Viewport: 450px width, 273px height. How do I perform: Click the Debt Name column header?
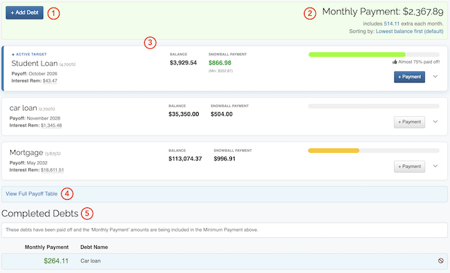94,247
